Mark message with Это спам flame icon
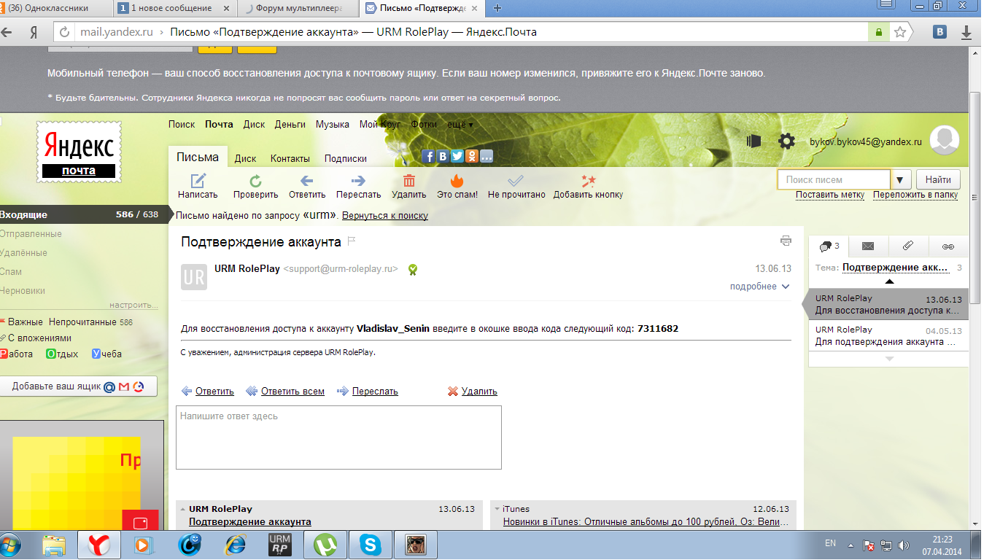This screenshot has width=992, height=560. (x=457, y=181)
